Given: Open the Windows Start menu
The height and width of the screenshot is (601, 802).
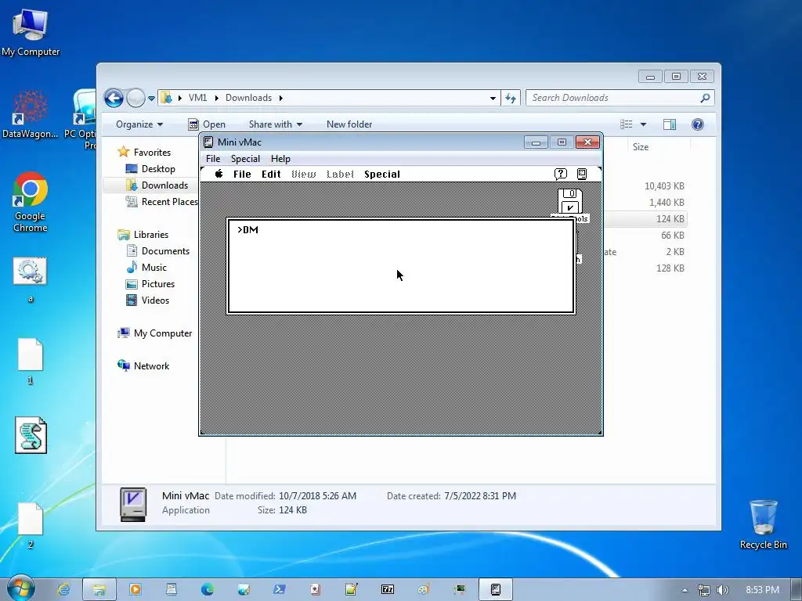Looking at the screenshot, I should pyautogui.click(x=20, y=588).
